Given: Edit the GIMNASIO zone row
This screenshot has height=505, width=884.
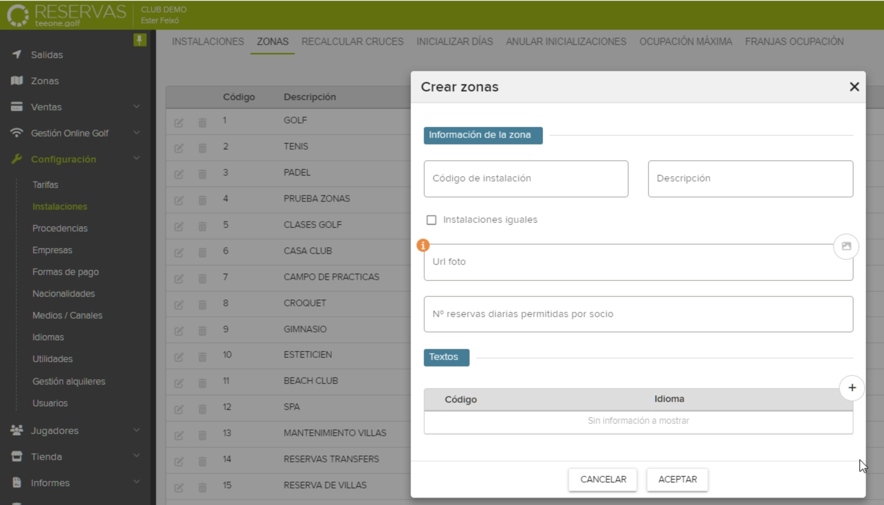Looking at the screenshot, I should pyautogui.click(x=179, y=331).
